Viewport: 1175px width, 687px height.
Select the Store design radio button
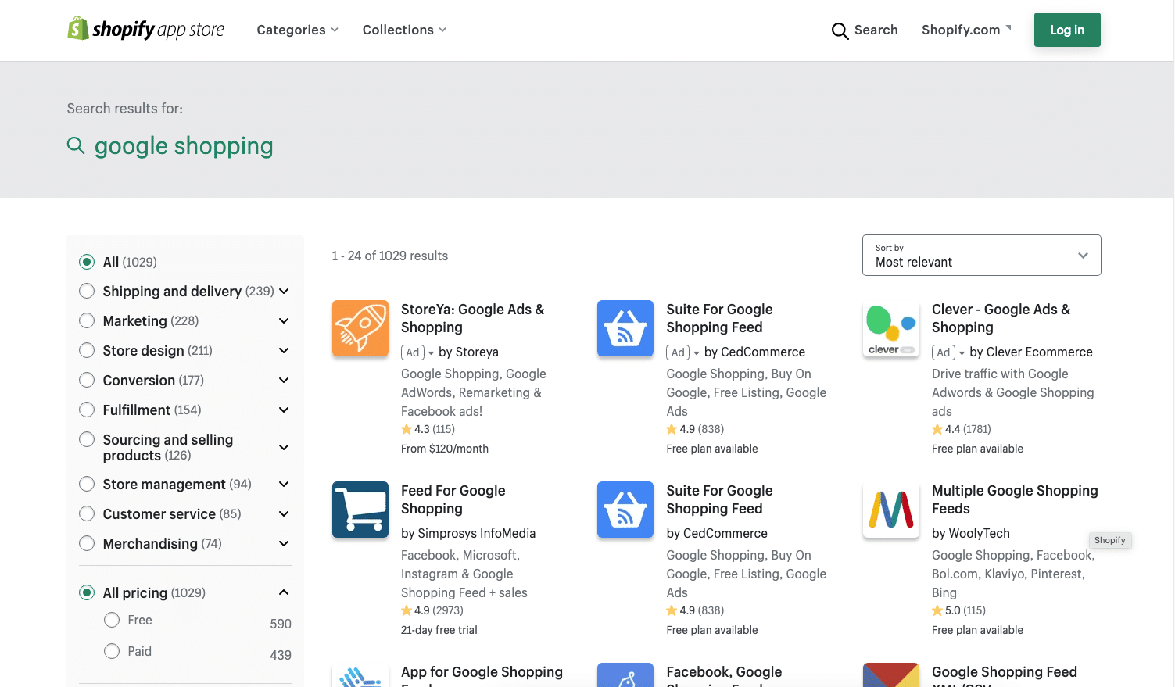(x=87, y=350)
